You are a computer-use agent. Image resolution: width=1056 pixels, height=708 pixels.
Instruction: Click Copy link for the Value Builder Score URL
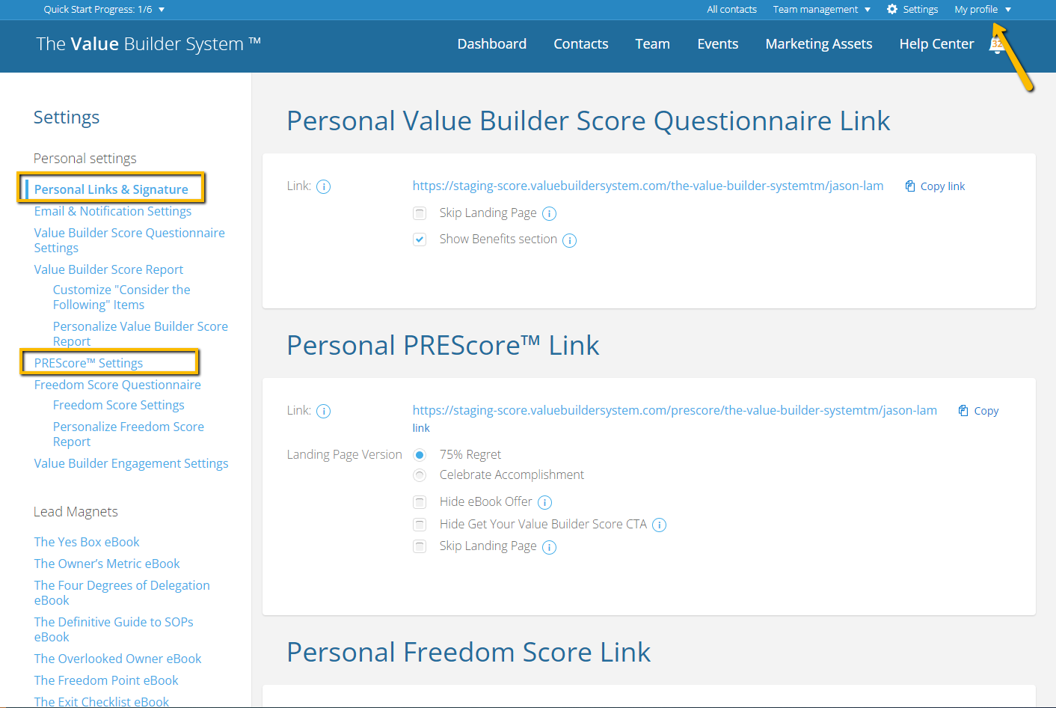942,186
